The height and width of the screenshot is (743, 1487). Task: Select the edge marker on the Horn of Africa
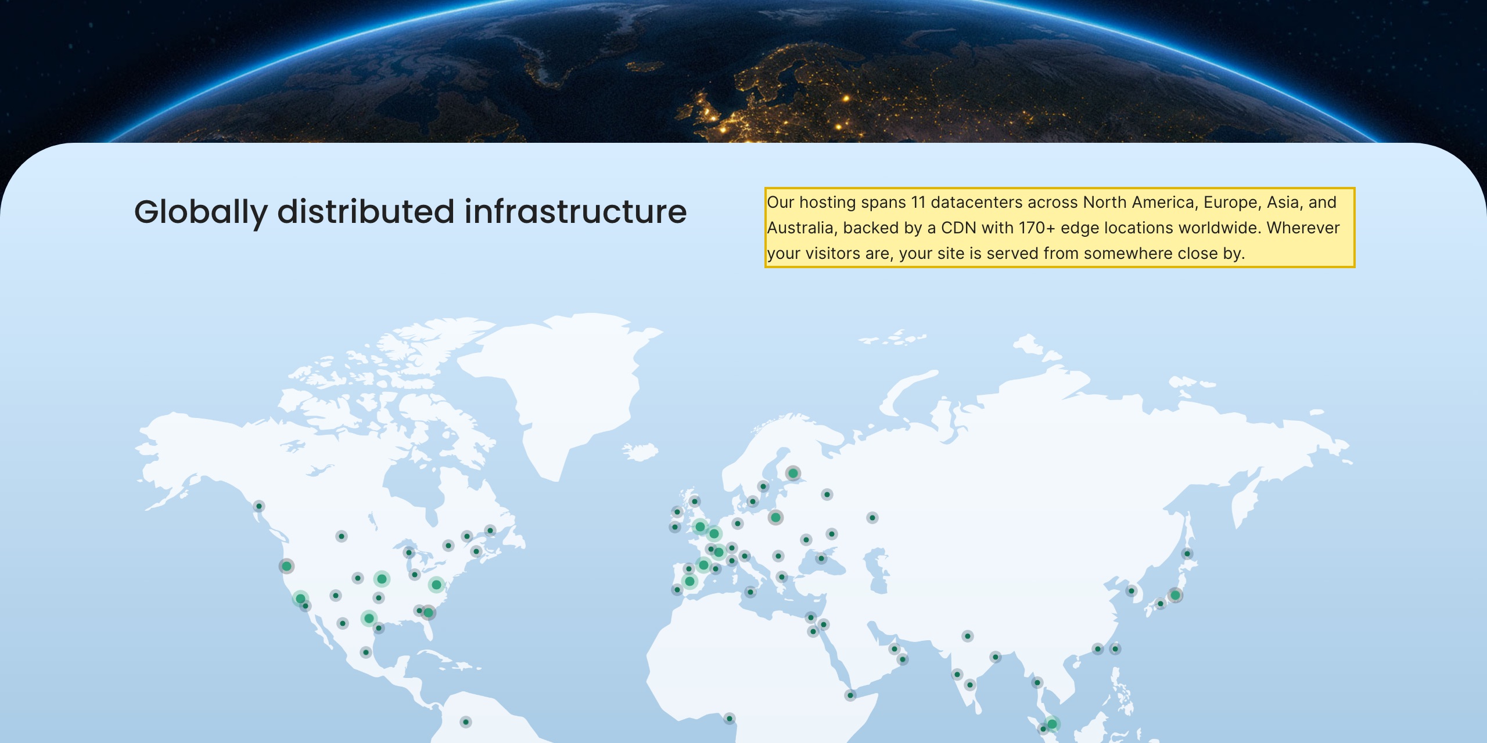(850, 695)
